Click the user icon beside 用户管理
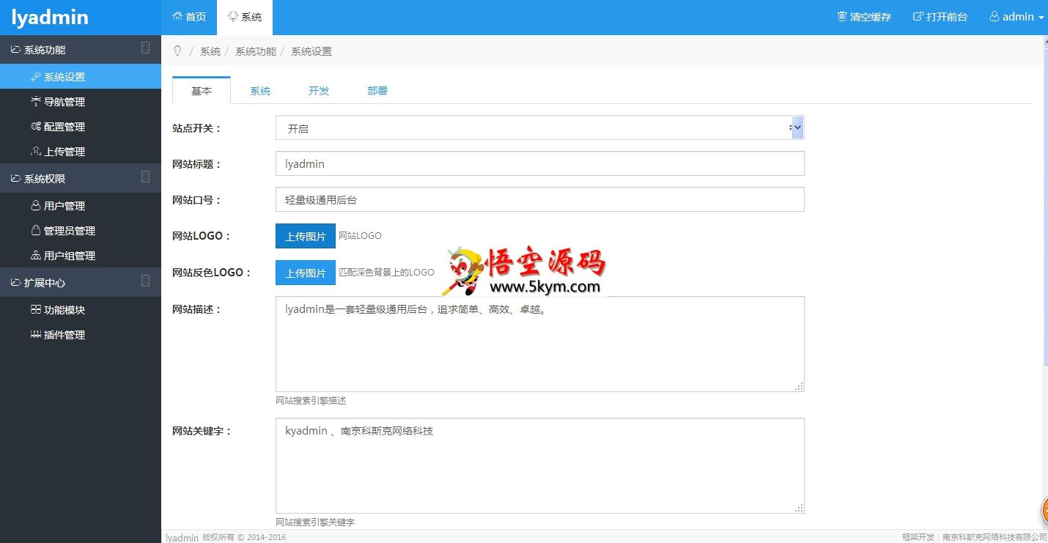The width and height of the screenshot is (1048, 543). (35, 206)
